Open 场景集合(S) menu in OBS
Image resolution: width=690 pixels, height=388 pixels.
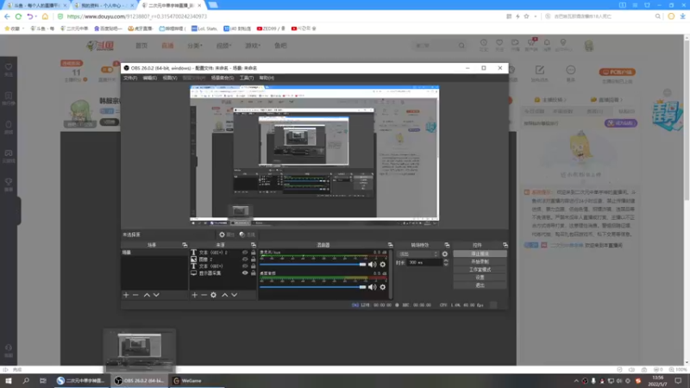pos(223,78)
